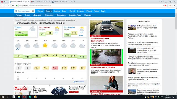The width and height of the screenshot is (177, 99).
Task: Expand the Ещё dropdown menu
Action: pyautogui.click(x=103, y=11)
